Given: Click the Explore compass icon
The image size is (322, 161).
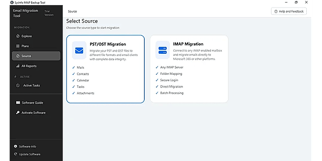Looking at the screenshot, I should (x=17, y=36).
